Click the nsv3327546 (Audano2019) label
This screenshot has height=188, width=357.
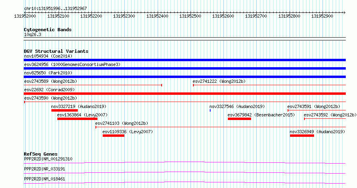click(237, 106)
